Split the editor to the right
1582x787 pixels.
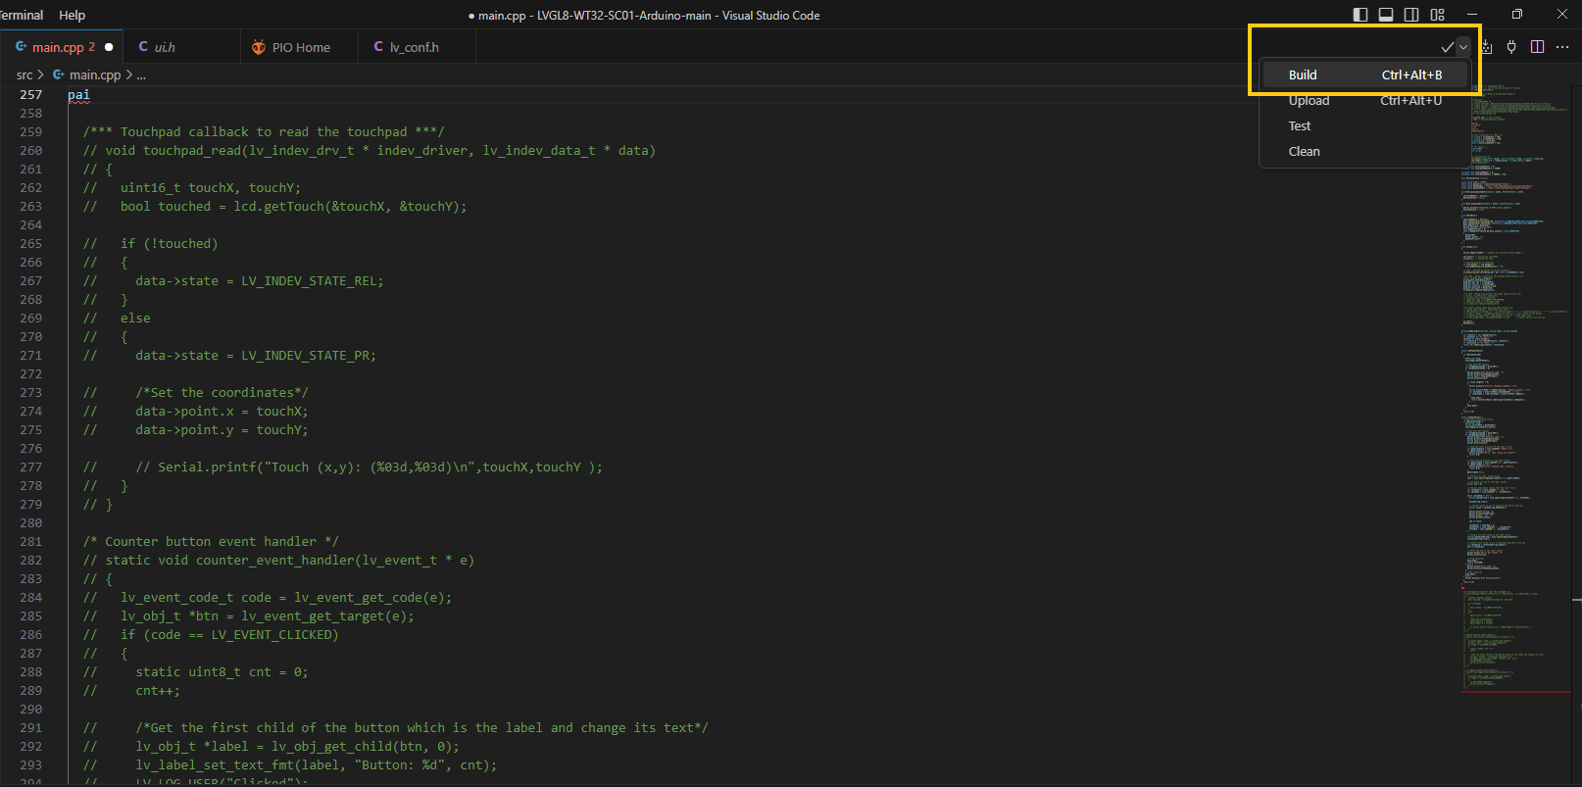pyautogui.click(x=1537, y=47)
